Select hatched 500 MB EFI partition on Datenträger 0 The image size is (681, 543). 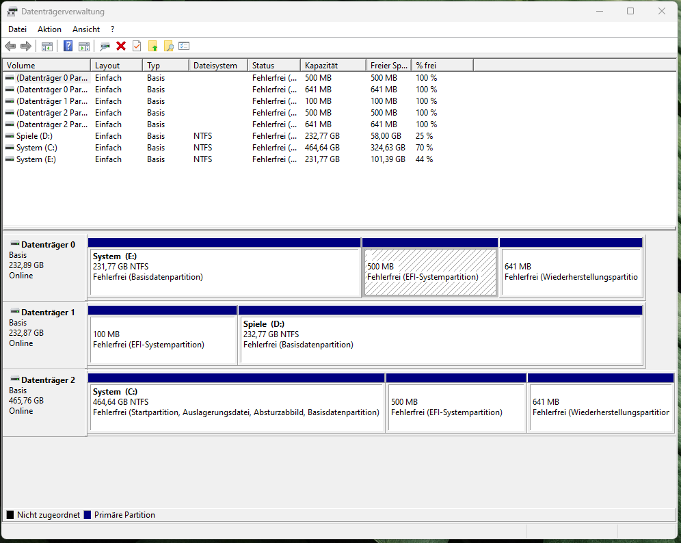(430, 267)
